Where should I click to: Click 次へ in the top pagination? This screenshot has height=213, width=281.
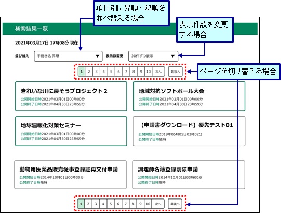click(x=158, y=72)
